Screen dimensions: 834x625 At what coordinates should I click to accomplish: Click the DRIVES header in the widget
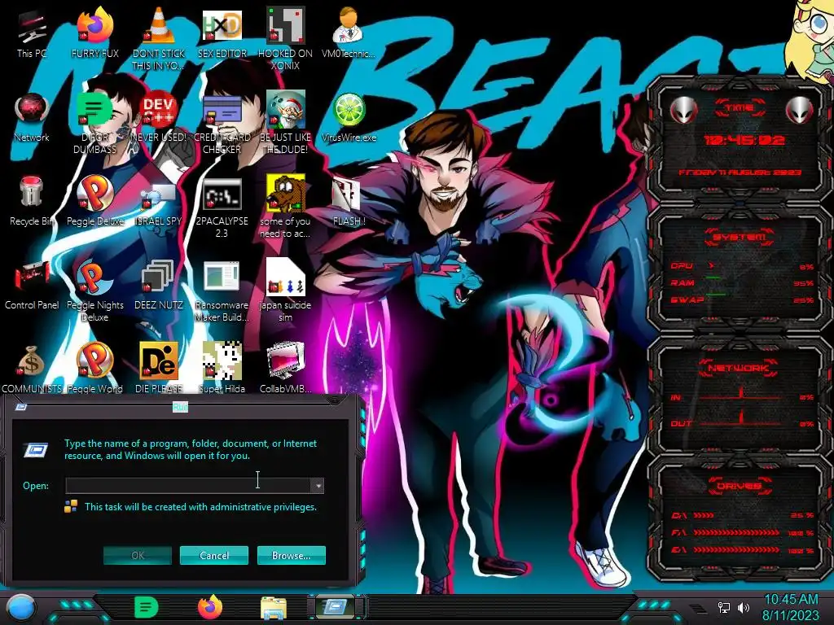click(x=738, y=486)
